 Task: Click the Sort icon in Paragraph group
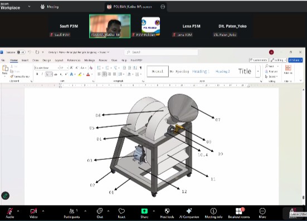coord(135,68)
